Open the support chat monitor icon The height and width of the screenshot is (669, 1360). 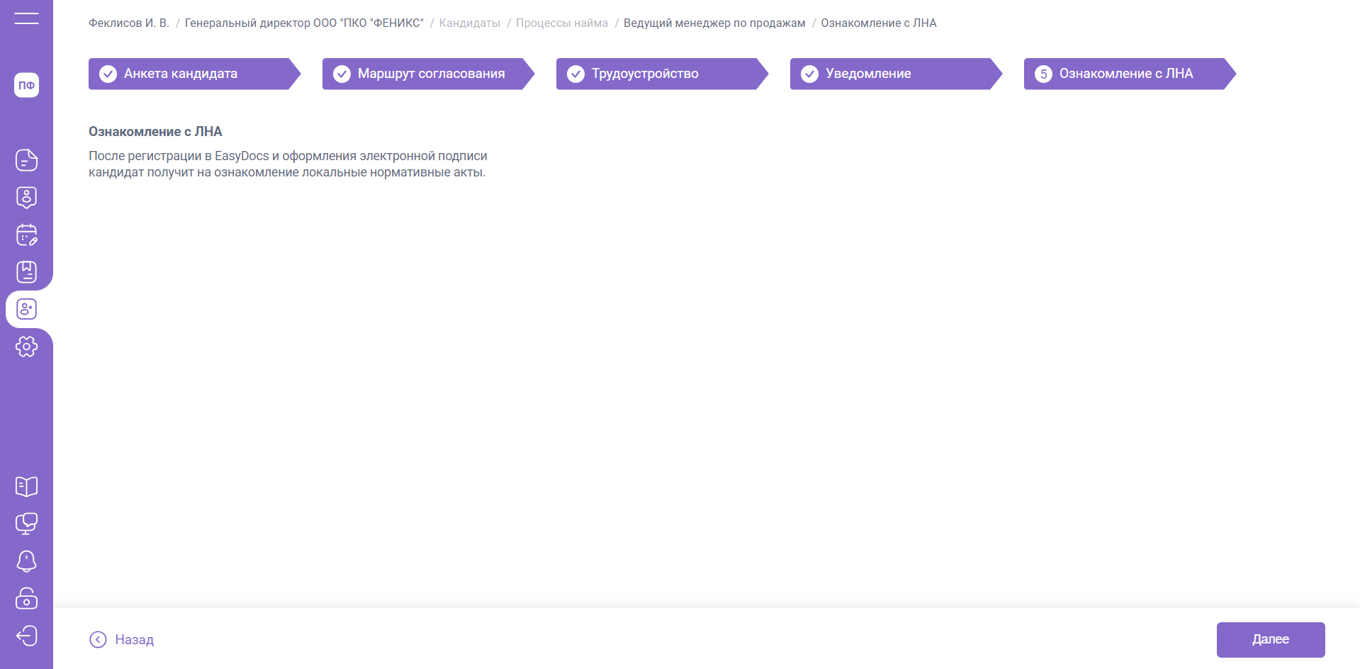tap(26, 524)
